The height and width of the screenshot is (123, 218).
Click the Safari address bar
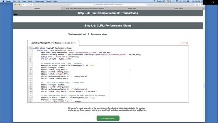point(109,5)
